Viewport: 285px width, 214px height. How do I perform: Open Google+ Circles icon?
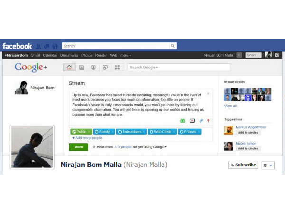point(105,68)
